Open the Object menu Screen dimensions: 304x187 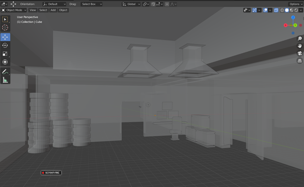[x=63, y=10]
